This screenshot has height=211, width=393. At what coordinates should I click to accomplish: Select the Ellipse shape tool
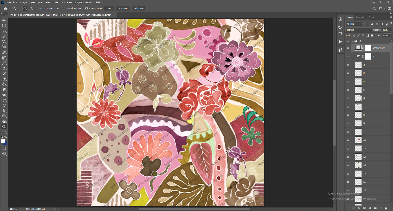(x=4, y=116)
